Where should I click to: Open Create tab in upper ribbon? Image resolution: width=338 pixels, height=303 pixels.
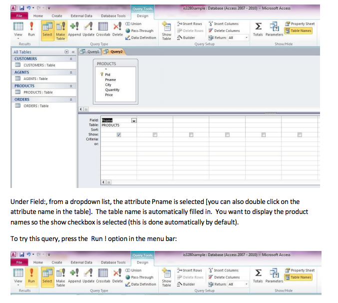(57, 16)
